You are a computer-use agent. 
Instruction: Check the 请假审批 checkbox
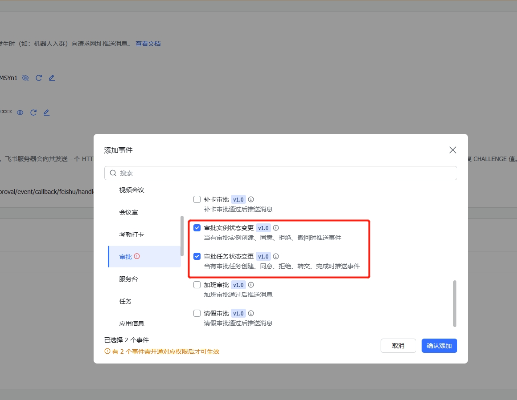(x=197, y=313)
